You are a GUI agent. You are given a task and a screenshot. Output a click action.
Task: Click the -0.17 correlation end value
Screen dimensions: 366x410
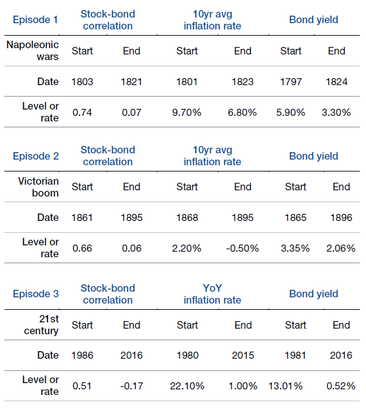(131, 386)
